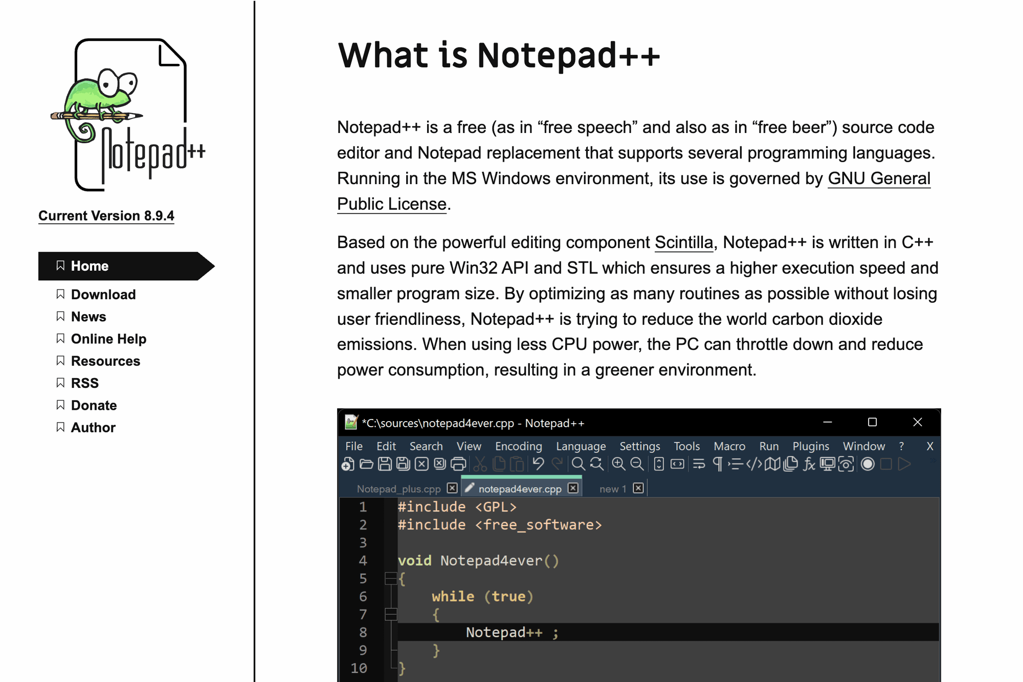Click the Cut scissors icon
The image size is (1023, 682).
pos(480,464)
